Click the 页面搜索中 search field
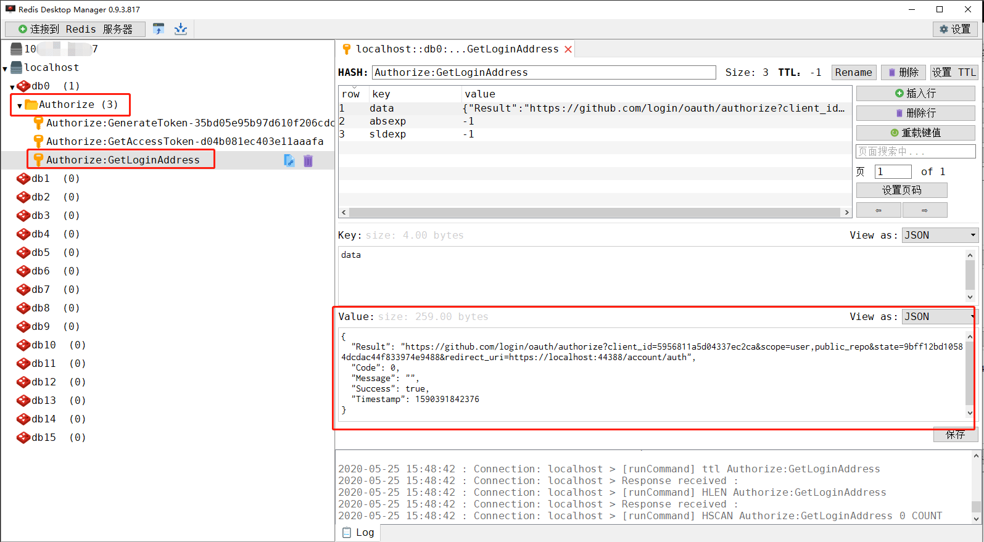This screenshot has height=542, width=984. [x=915, y=152]
